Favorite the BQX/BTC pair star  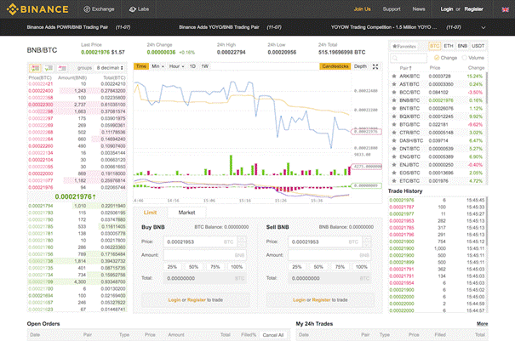pos(394,117)
